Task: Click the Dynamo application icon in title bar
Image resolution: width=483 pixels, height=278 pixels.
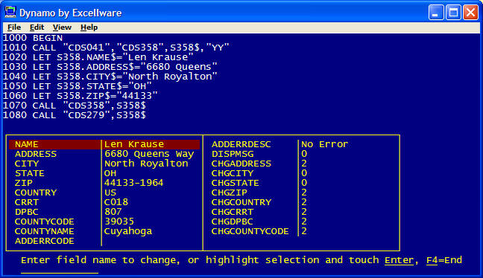Action: click(x=10, y=13)
